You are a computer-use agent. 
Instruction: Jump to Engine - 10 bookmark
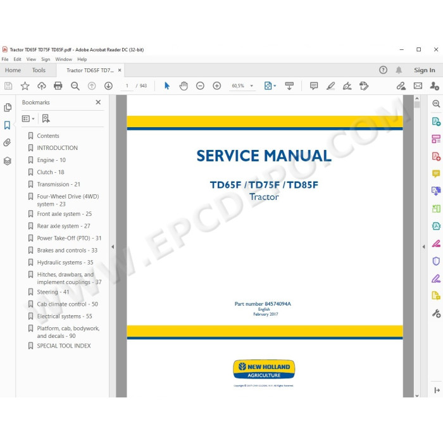[x=51, y=160]
